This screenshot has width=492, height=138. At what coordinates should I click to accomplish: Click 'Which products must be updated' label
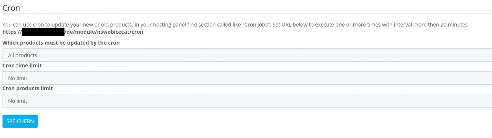pos(61,43)
